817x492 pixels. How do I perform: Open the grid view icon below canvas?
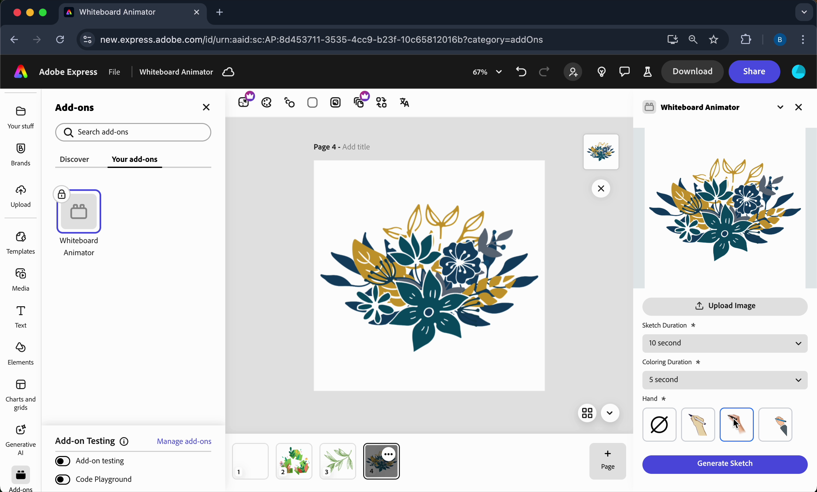587,413
